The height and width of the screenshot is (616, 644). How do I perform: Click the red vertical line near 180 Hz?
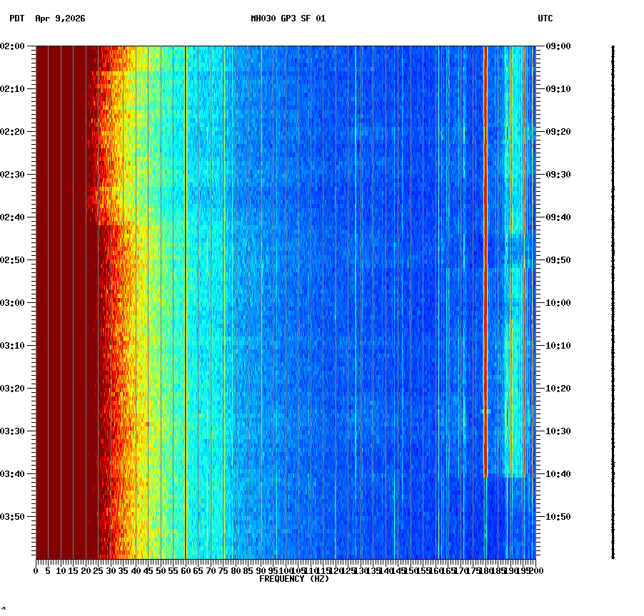click(x=485, y=285)
